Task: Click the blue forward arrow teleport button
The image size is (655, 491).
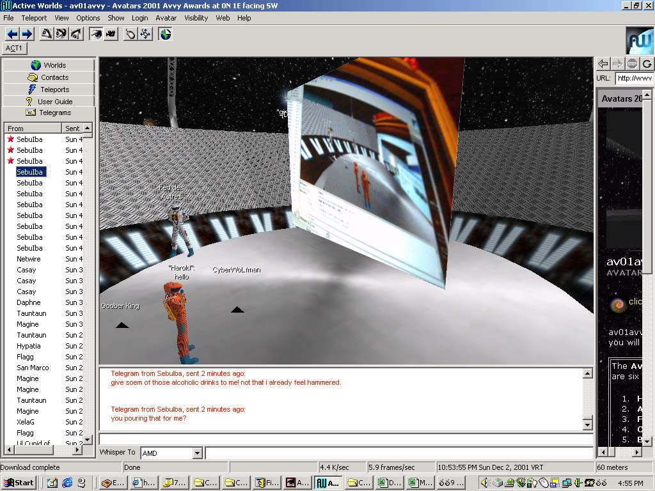Action: (26, 34)
